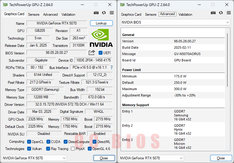234x163 pixels.
Task: Click the GPU-Z title bar icon in left window
Action: 5,5
